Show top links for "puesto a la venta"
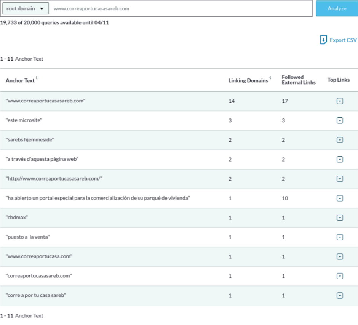Image resolution: width=358 pixels, height=325 pixels. coord(340,237)
